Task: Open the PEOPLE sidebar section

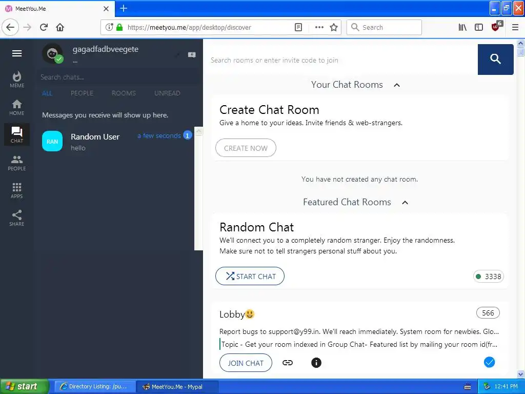Action: coord(17,163)
